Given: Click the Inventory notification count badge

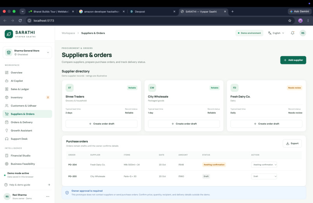Looking at the screenshot, I should (48, 97).
